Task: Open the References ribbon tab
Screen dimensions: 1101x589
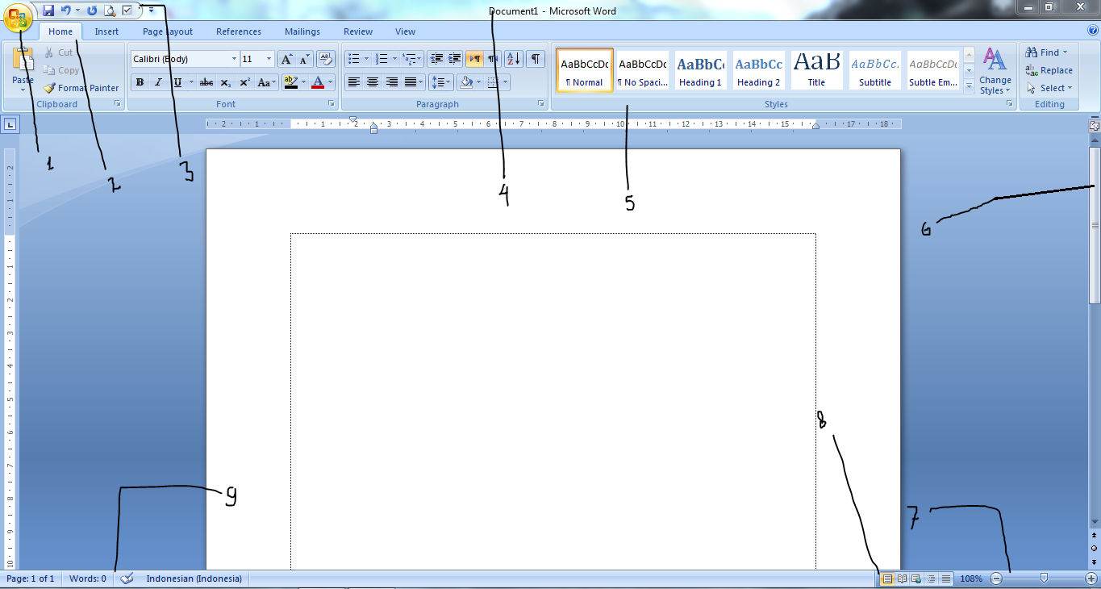Action: 238,31
